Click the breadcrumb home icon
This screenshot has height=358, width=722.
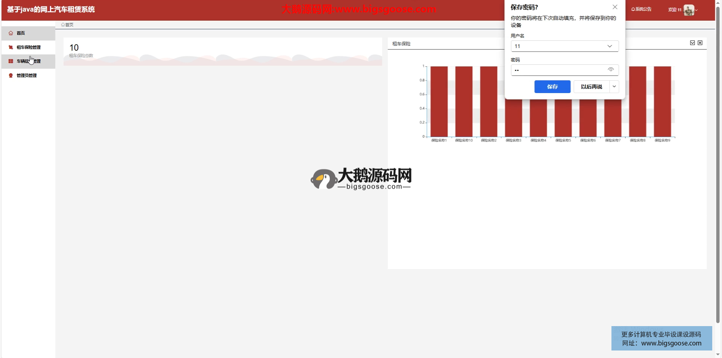click(63, 25)
